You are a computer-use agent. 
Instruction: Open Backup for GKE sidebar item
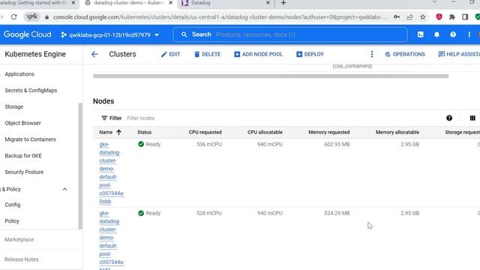tap(23, 155)
